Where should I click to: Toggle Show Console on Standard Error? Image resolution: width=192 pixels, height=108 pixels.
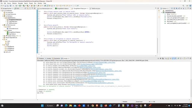coord(175,58)
